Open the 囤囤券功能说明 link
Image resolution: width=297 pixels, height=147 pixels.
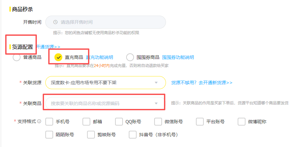click(178, 58)
